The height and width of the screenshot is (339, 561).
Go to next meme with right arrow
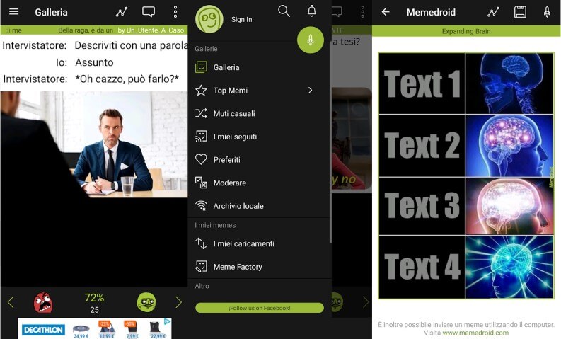click(x=178, y=302)
